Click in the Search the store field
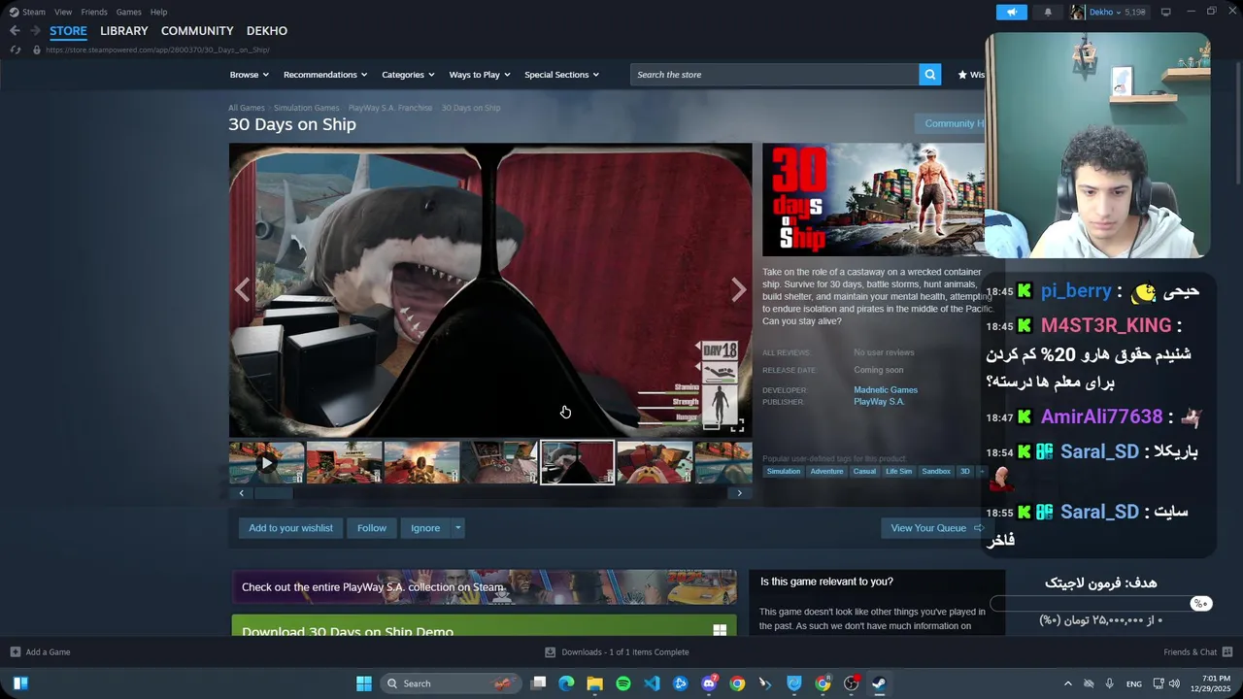 tap(775, 75)
